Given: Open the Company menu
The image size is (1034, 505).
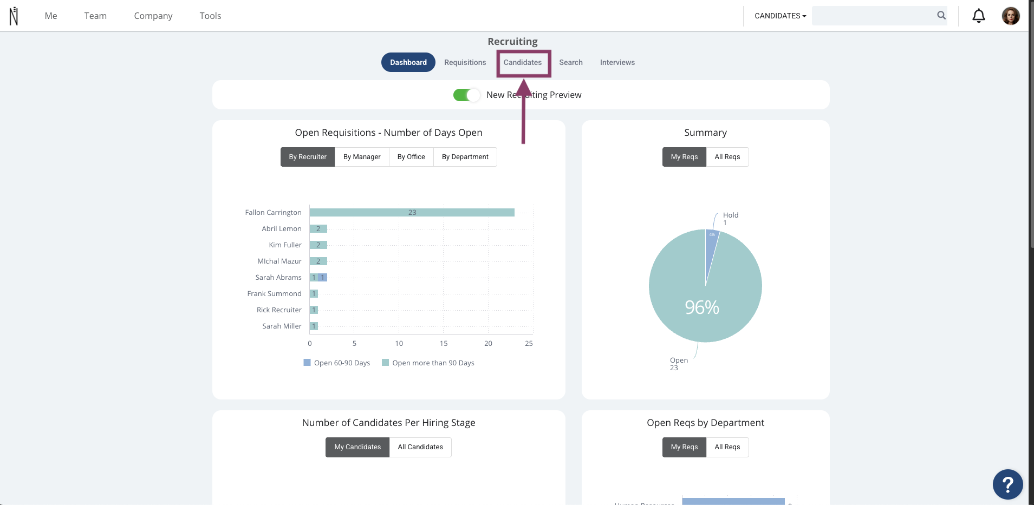Looking at the screenshot, I should 153,16.
